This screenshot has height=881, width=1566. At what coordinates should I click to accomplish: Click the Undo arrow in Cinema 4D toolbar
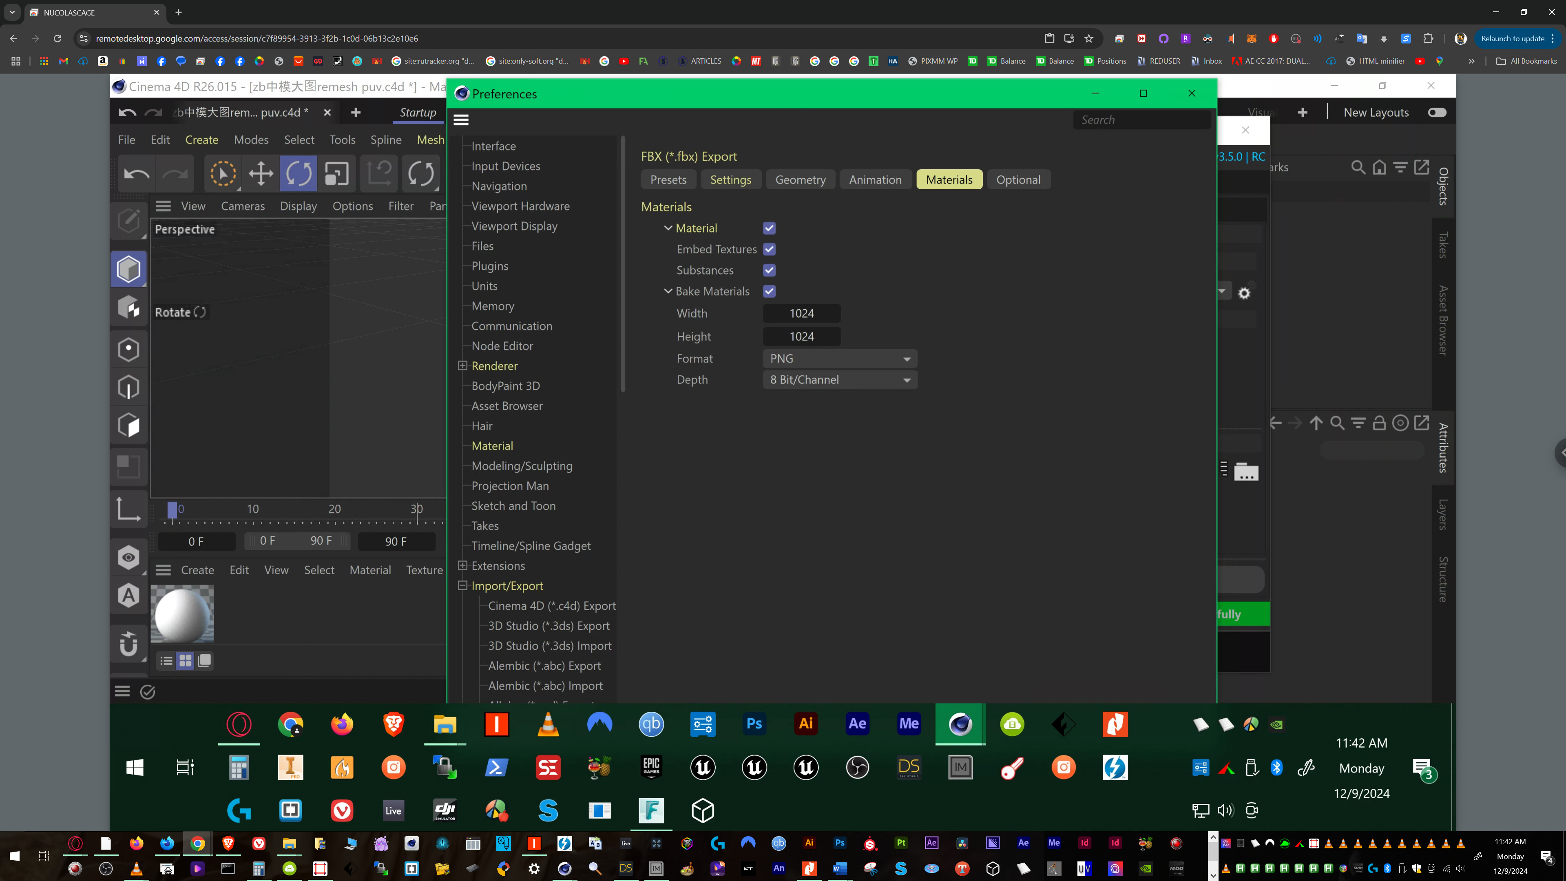[x=137, y=174]
